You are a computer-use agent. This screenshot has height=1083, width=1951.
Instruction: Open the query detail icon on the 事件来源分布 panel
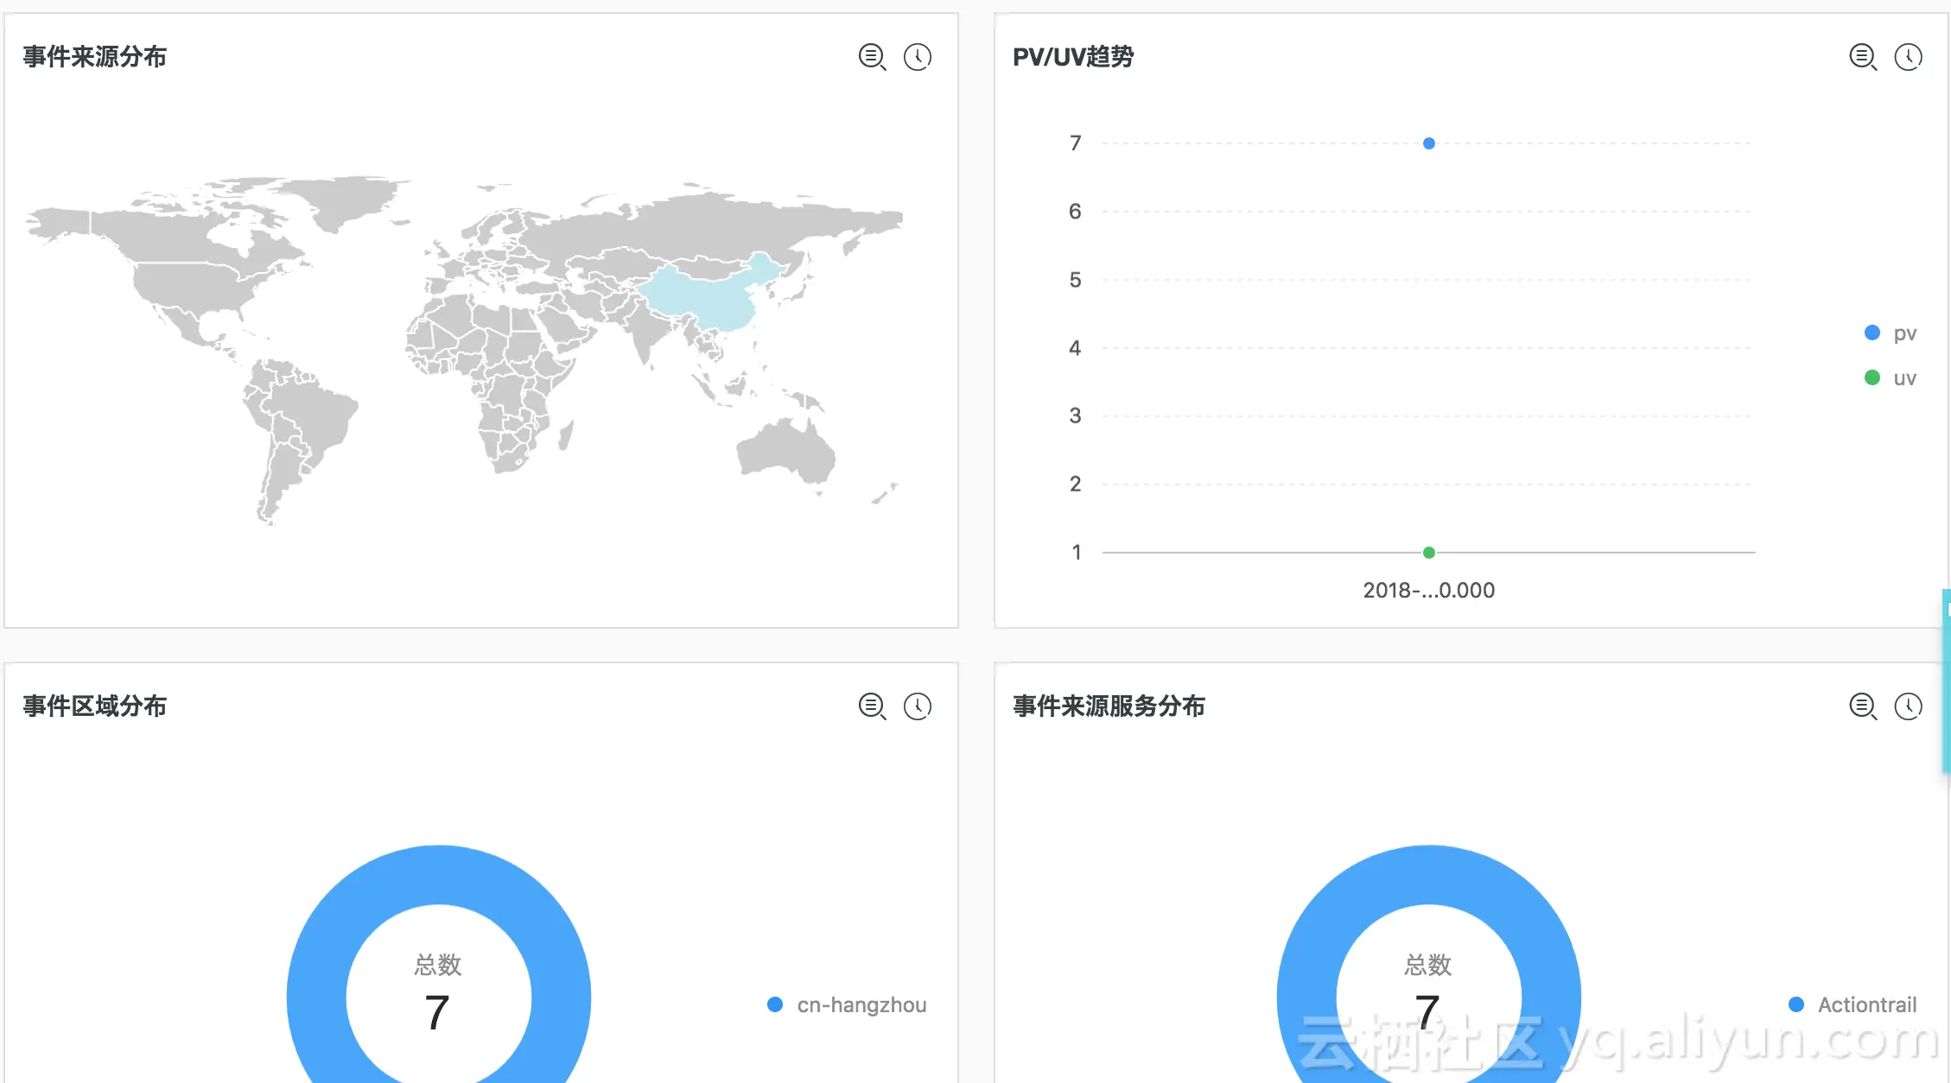point(872,57)
